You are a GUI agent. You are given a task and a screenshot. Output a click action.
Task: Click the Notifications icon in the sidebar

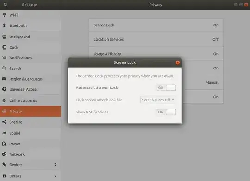point(4,58)
